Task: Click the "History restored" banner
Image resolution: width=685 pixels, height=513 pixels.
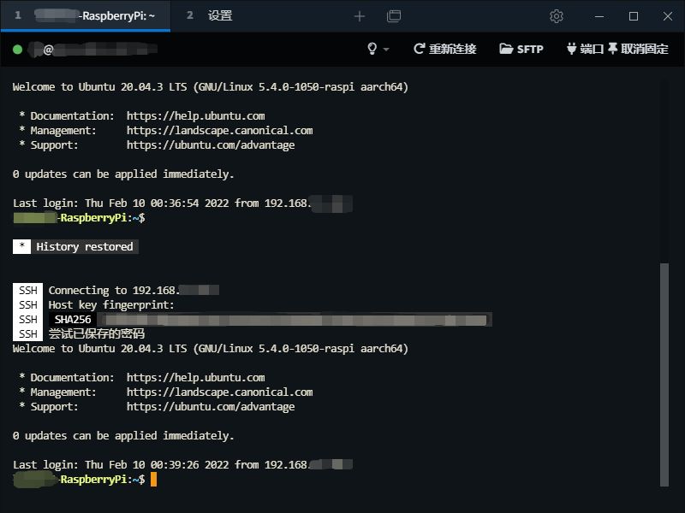Action: point(85,247)
